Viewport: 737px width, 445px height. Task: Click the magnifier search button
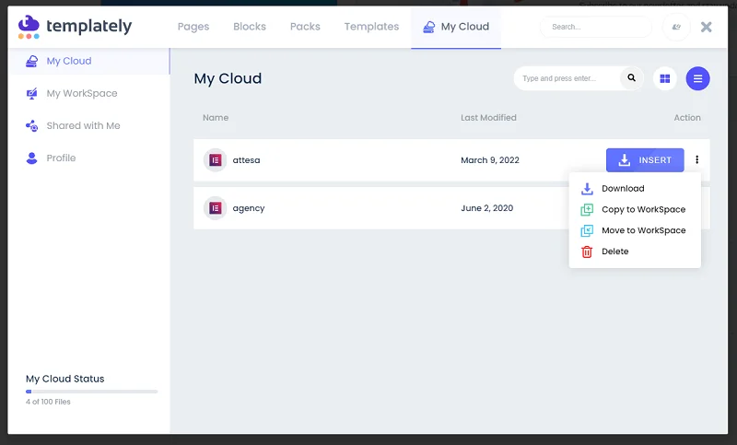[x=631, y=78]
